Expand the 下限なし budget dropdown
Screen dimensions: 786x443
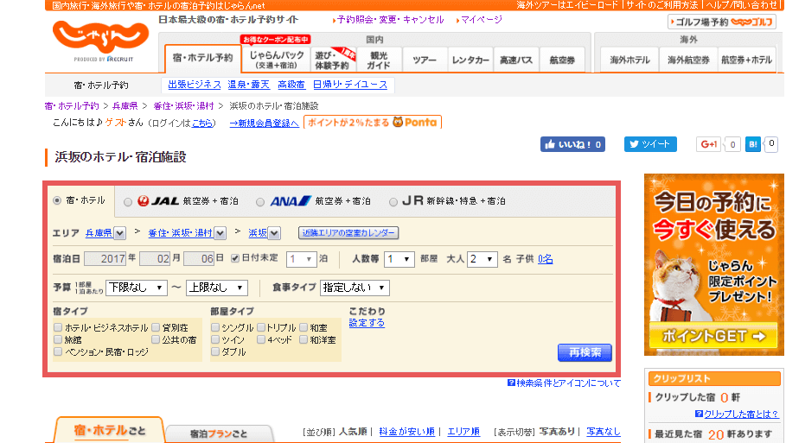pos(136,288)
